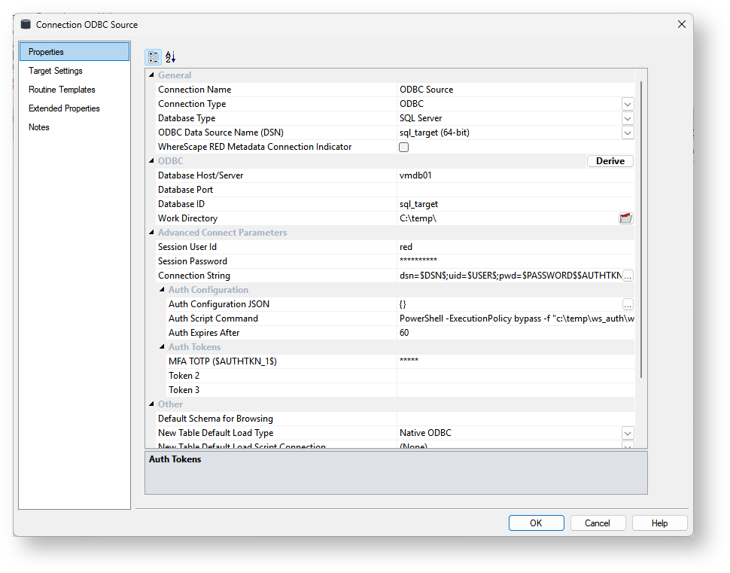Viewport: 730px width, 573px height.
Task: Collapse the General section
Action: tap(151, 75)
